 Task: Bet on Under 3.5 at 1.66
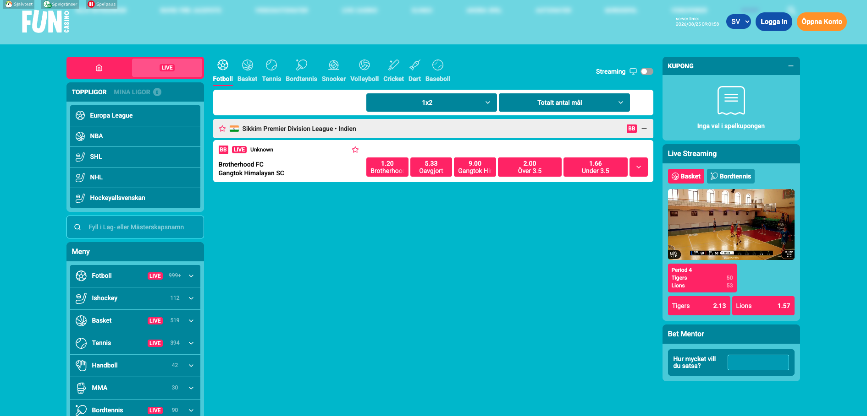click(x=596, y=167)
